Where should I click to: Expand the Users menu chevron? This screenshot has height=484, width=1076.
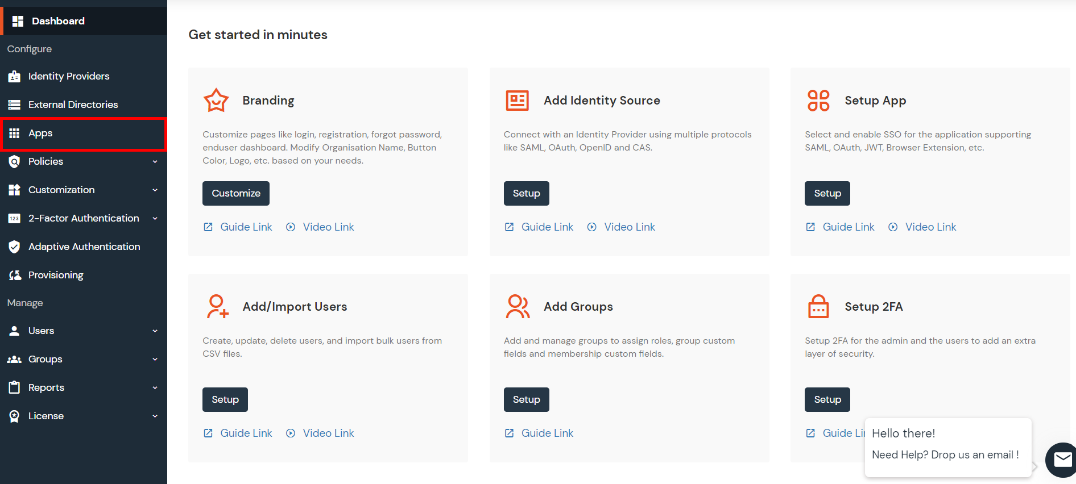155,331
